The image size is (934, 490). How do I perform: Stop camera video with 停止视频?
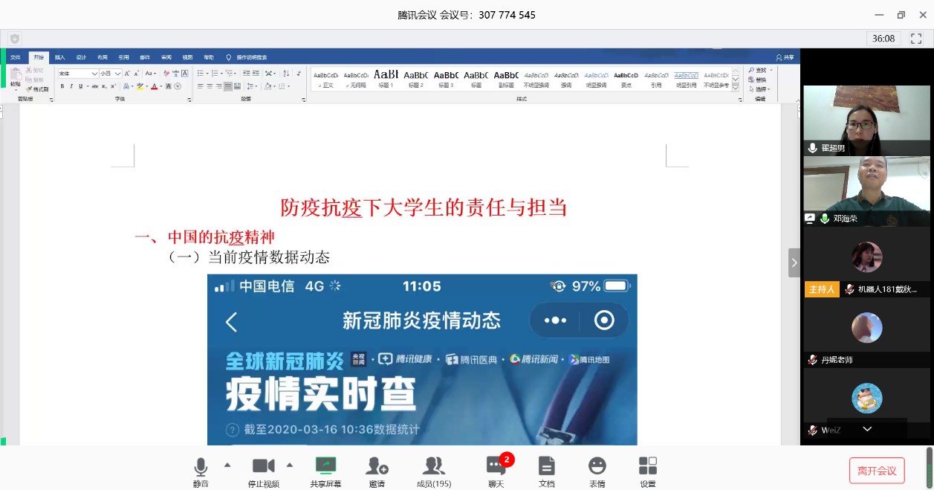pyautogui.click(x=263, y=471)
